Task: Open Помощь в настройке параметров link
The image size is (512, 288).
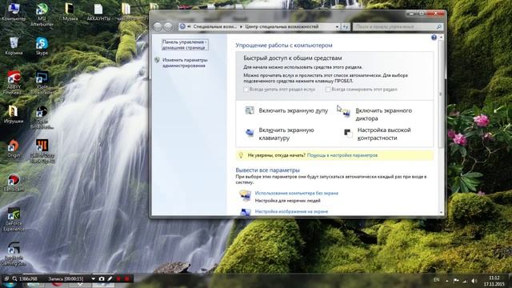Action: [x=342, y=155]
